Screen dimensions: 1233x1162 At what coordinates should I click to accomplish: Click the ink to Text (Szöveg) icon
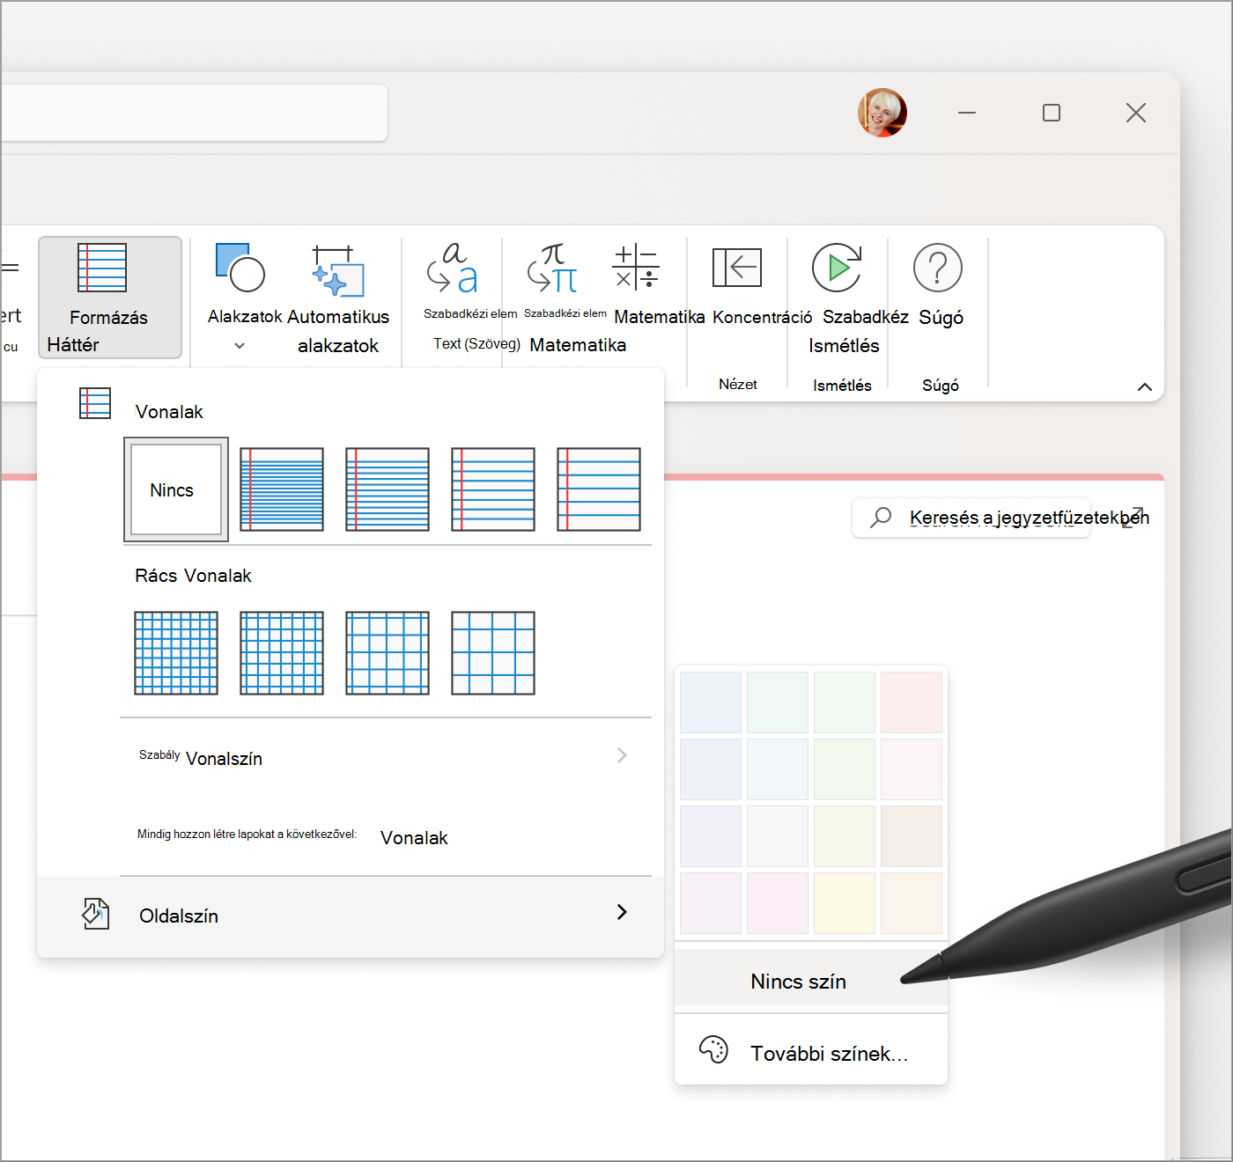click(x=453, y=268)
